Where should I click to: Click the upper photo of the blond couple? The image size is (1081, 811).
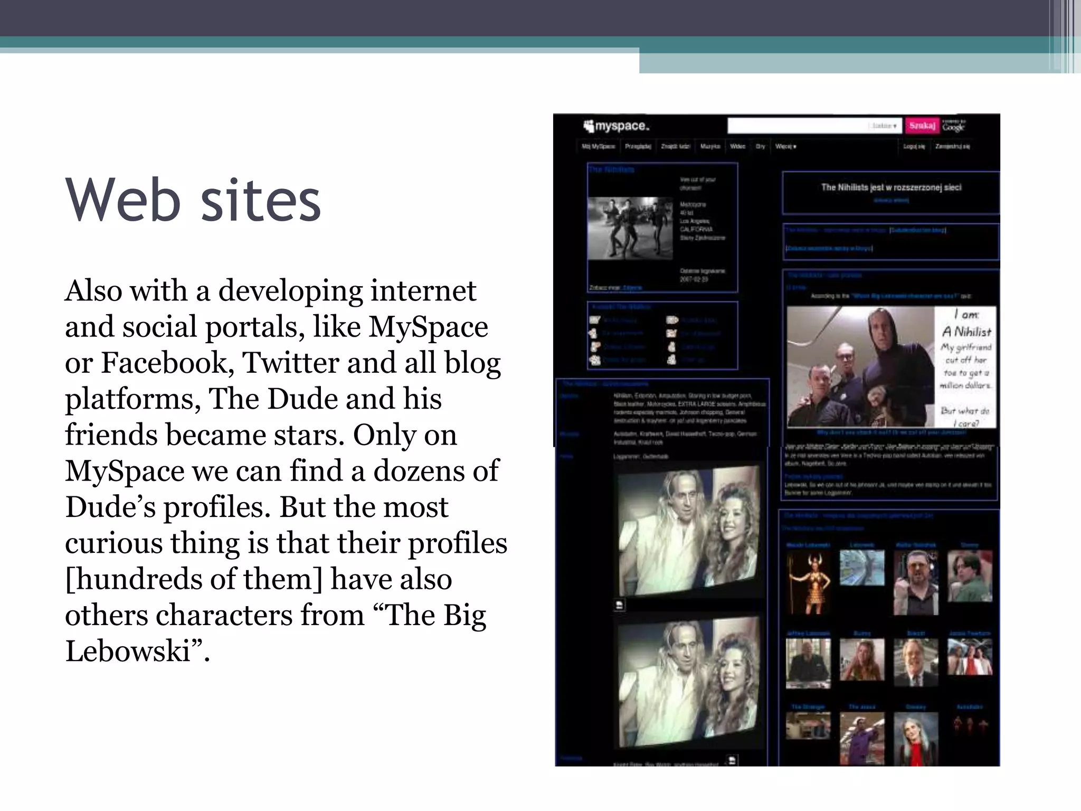(x=689, y=531)
